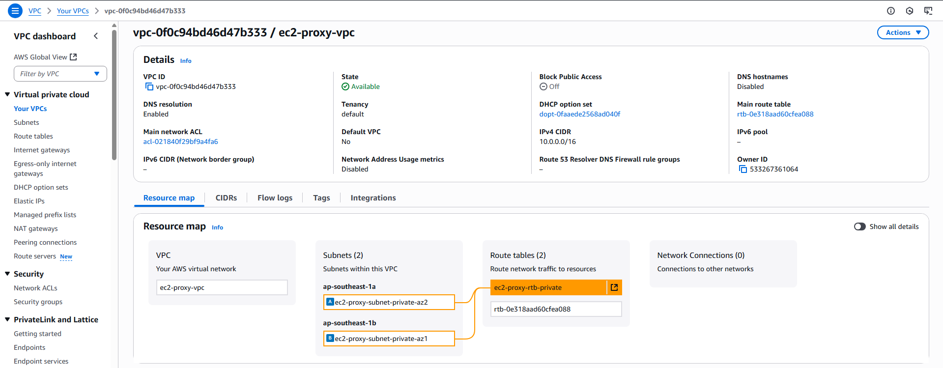943x368 pixels.
Task: Open the CloudShell icon in top bar
Action: click(928, 11)
